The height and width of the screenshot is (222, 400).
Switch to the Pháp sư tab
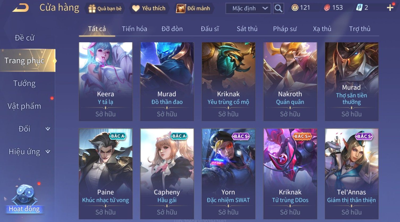[x=285, y=29]
